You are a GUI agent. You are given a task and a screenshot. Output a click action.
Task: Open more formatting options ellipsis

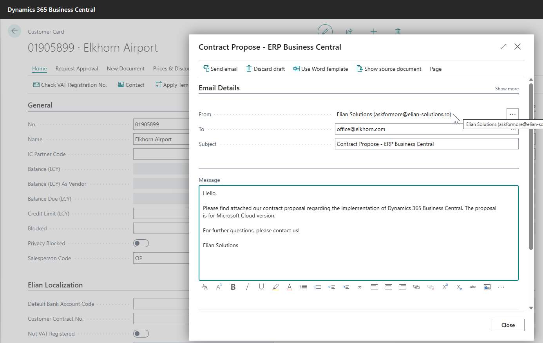tap(501, 287)
